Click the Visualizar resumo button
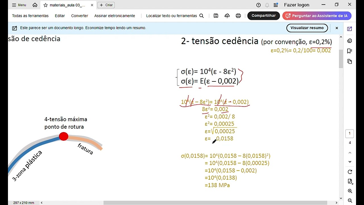This screenshot has height=205, width=364. coord(307,28)
